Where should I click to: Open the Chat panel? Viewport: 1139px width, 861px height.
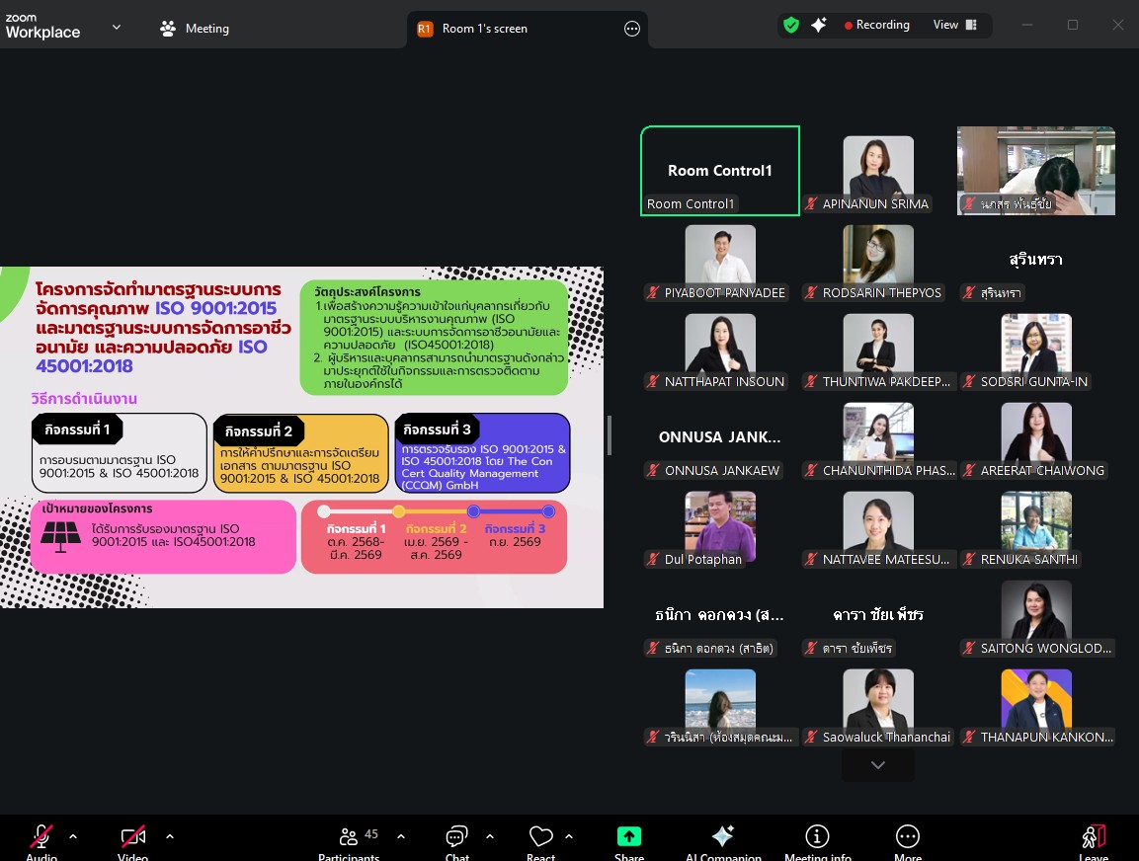[456, 837]
